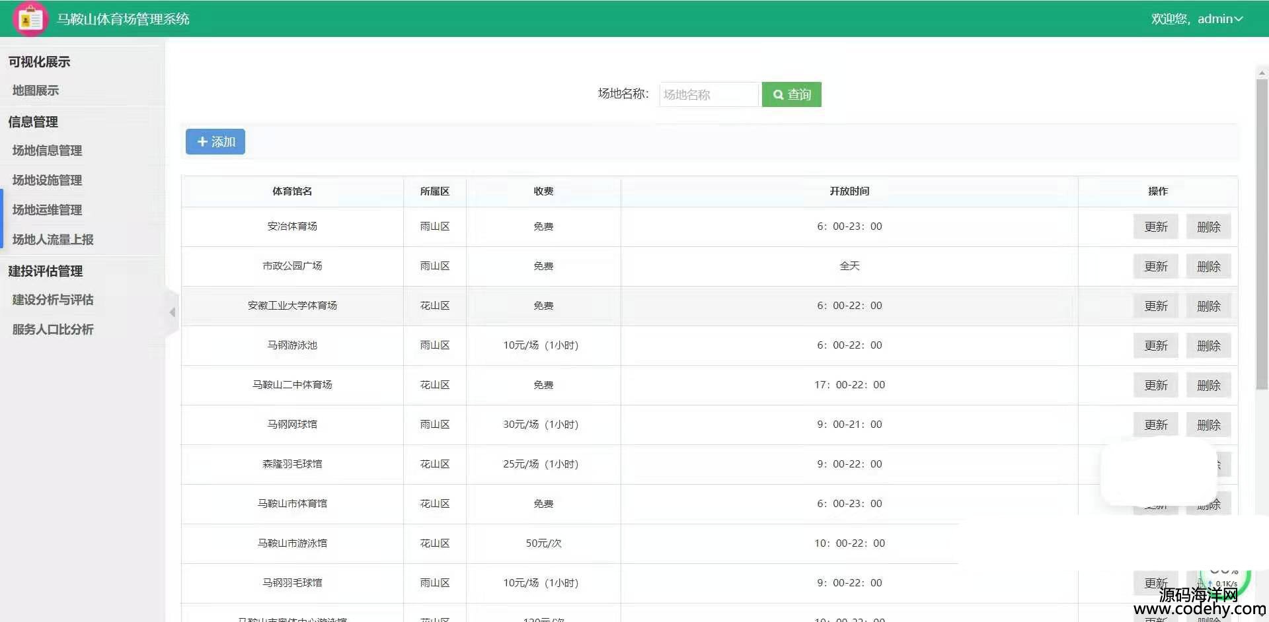1269x622 pixels.
Task: Update the 安徽工业大学体育场 row
Action: pyautogui.click(x=1156, y=306)
